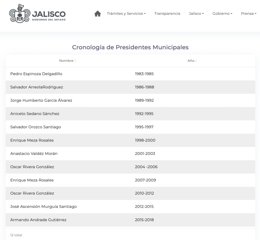
Task: Click the José Ascensión Murguía Santiago row
Action: pos(44,207)
